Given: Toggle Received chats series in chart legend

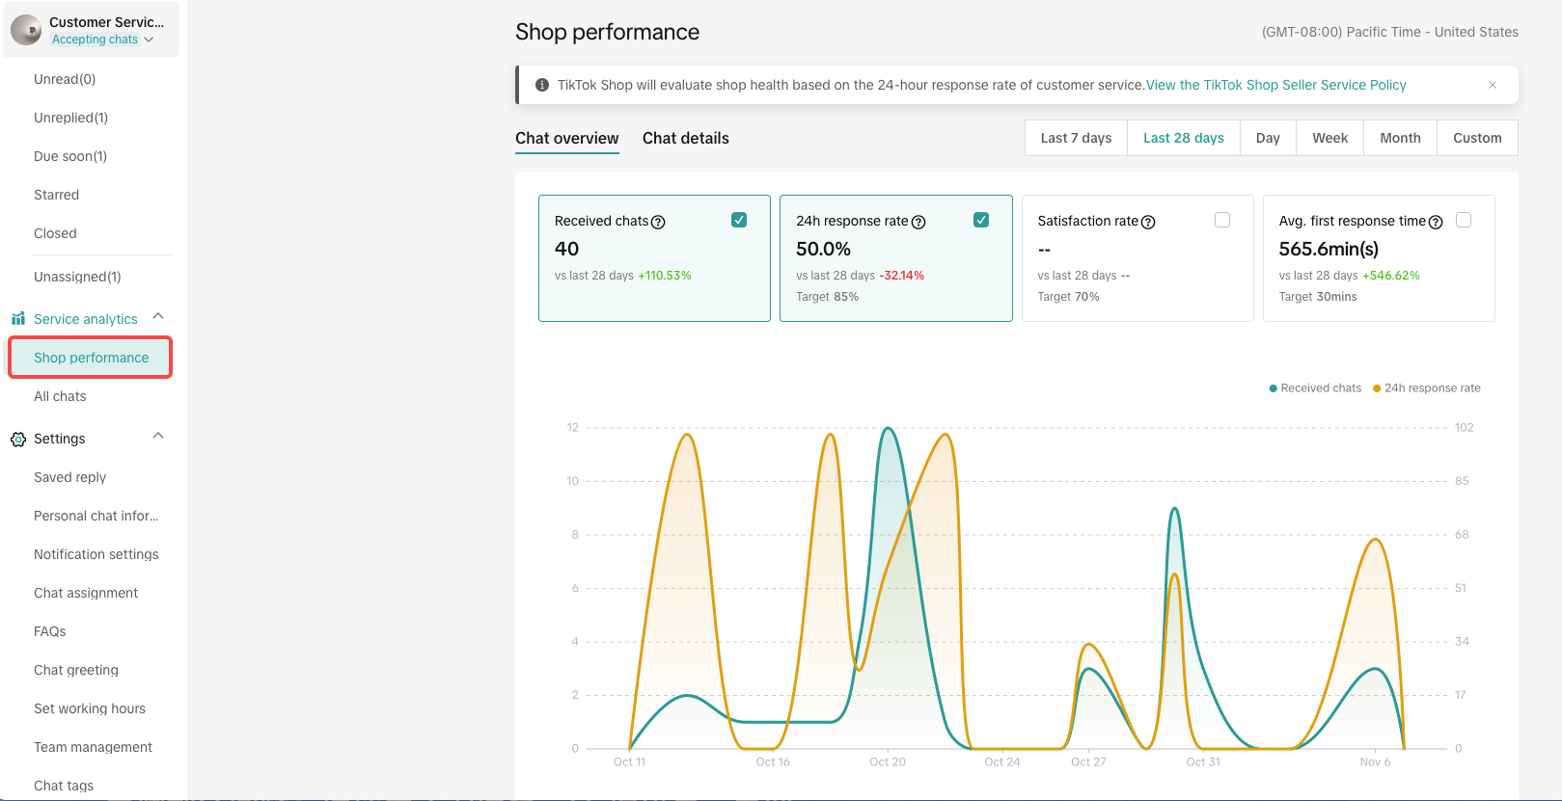Looking at the screenshot, I should [1315, 388].
